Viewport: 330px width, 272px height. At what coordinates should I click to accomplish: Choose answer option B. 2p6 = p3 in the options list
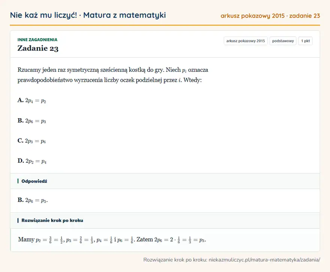(x=32, y=121)
